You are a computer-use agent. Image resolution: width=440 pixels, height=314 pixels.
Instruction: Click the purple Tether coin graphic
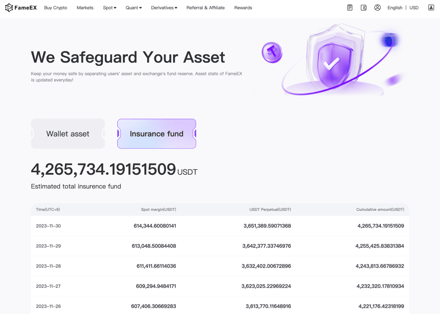coord(272,52)
